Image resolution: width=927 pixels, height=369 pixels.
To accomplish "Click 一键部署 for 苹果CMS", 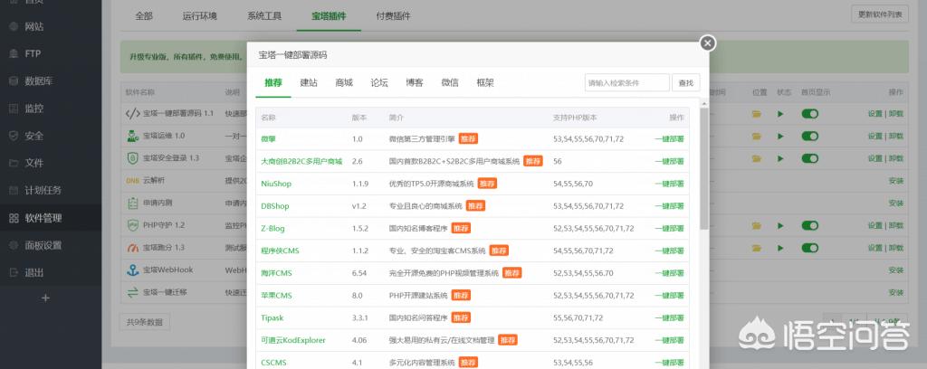I will click(669, 296).
